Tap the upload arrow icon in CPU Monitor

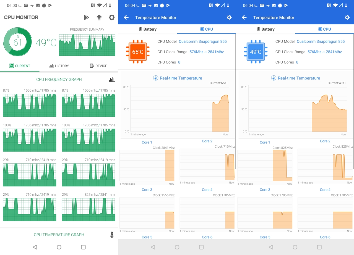coord(99,17)
